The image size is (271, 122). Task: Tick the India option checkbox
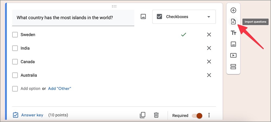click(15, 48)
